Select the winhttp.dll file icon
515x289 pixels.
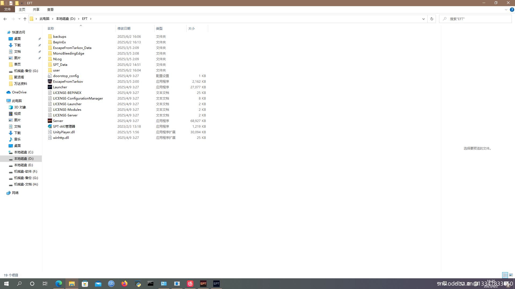50,138
